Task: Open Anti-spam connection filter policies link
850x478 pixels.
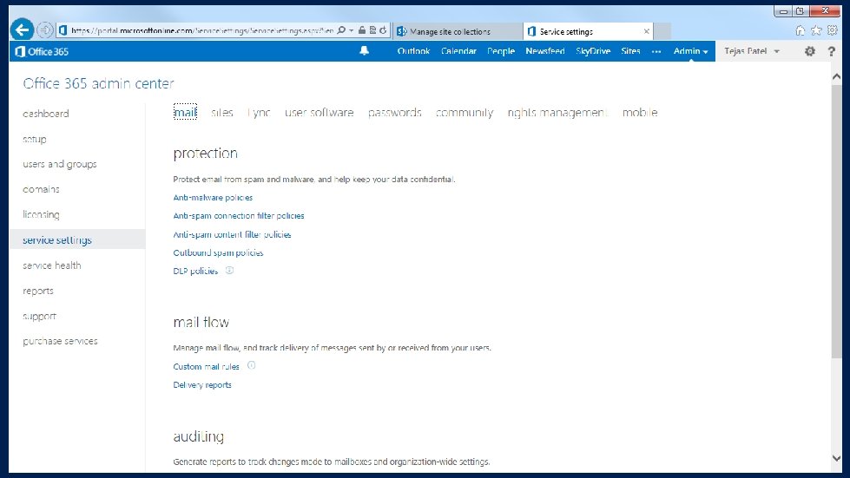Action: (x=239, y=215)
